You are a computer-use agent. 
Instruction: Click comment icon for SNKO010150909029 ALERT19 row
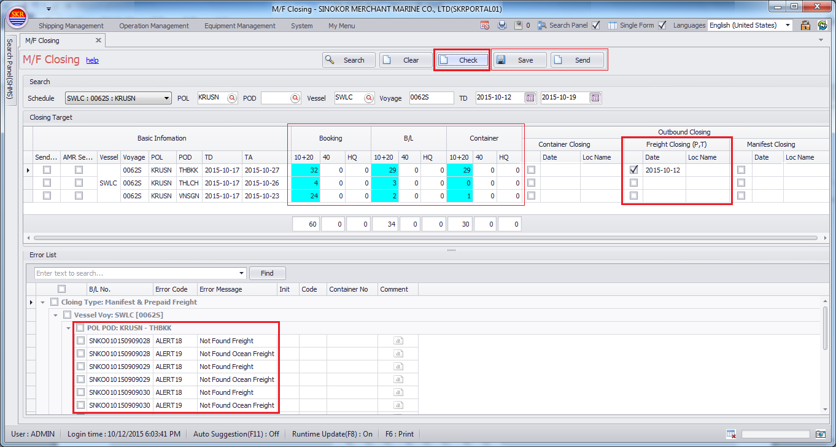(x=398, y=379)
